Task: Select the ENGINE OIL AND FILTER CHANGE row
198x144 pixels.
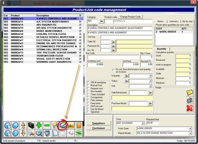Action: [43, 43]
